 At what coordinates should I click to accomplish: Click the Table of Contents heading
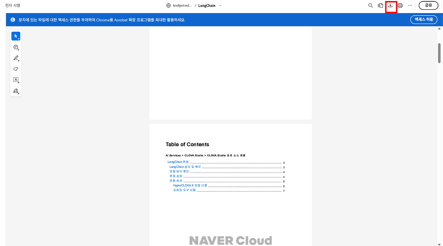tap(187, 144)
